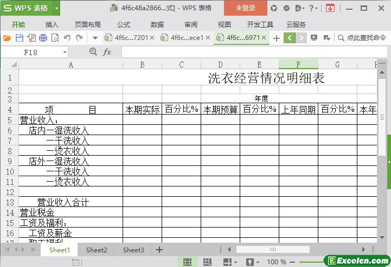
Task: Open file with the folder icon
Action: (7, 38)
